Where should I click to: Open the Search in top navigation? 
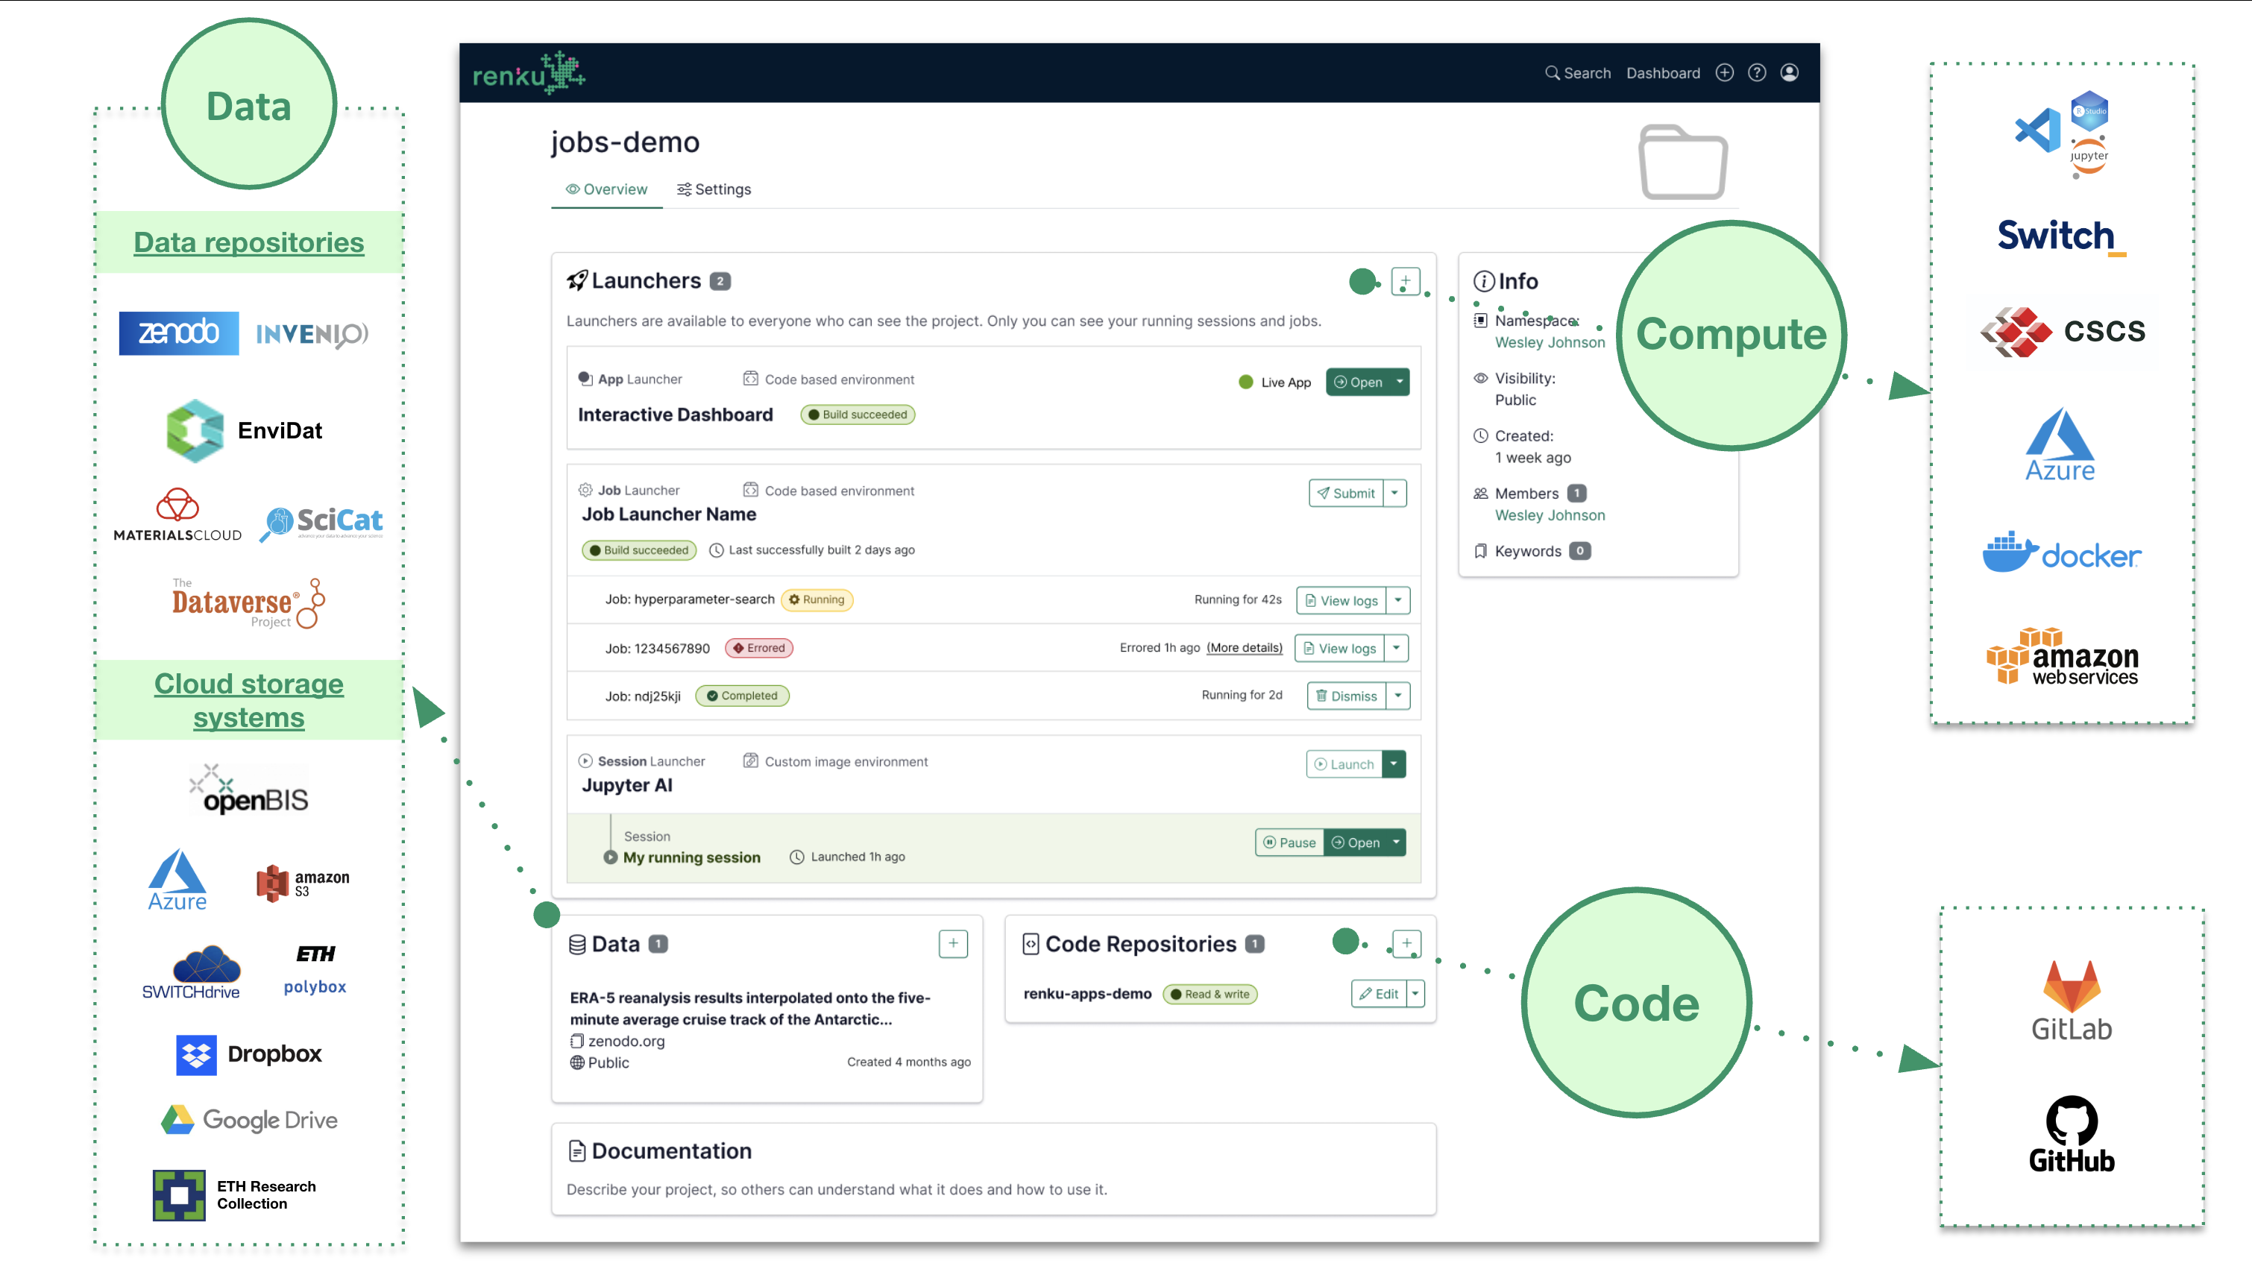point(1577,73)
